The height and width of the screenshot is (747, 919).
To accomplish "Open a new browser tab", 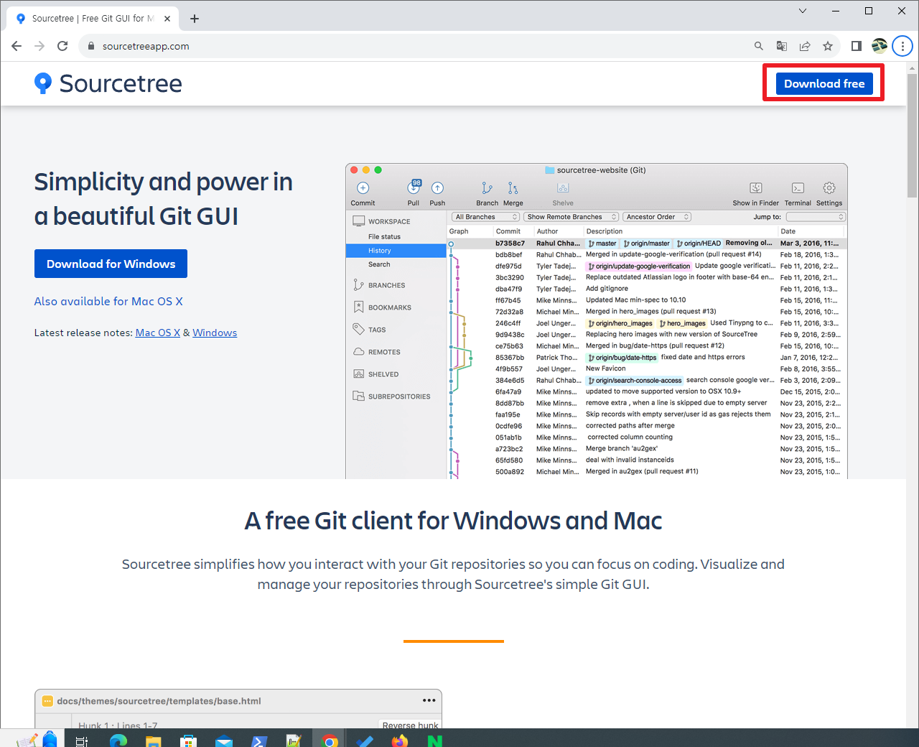I will pos(195,19).
